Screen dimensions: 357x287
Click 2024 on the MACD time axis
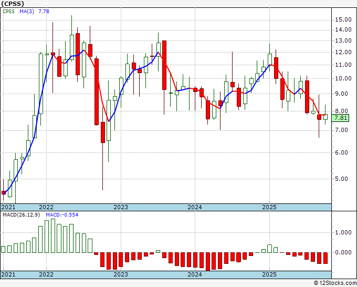coord(195,274)
